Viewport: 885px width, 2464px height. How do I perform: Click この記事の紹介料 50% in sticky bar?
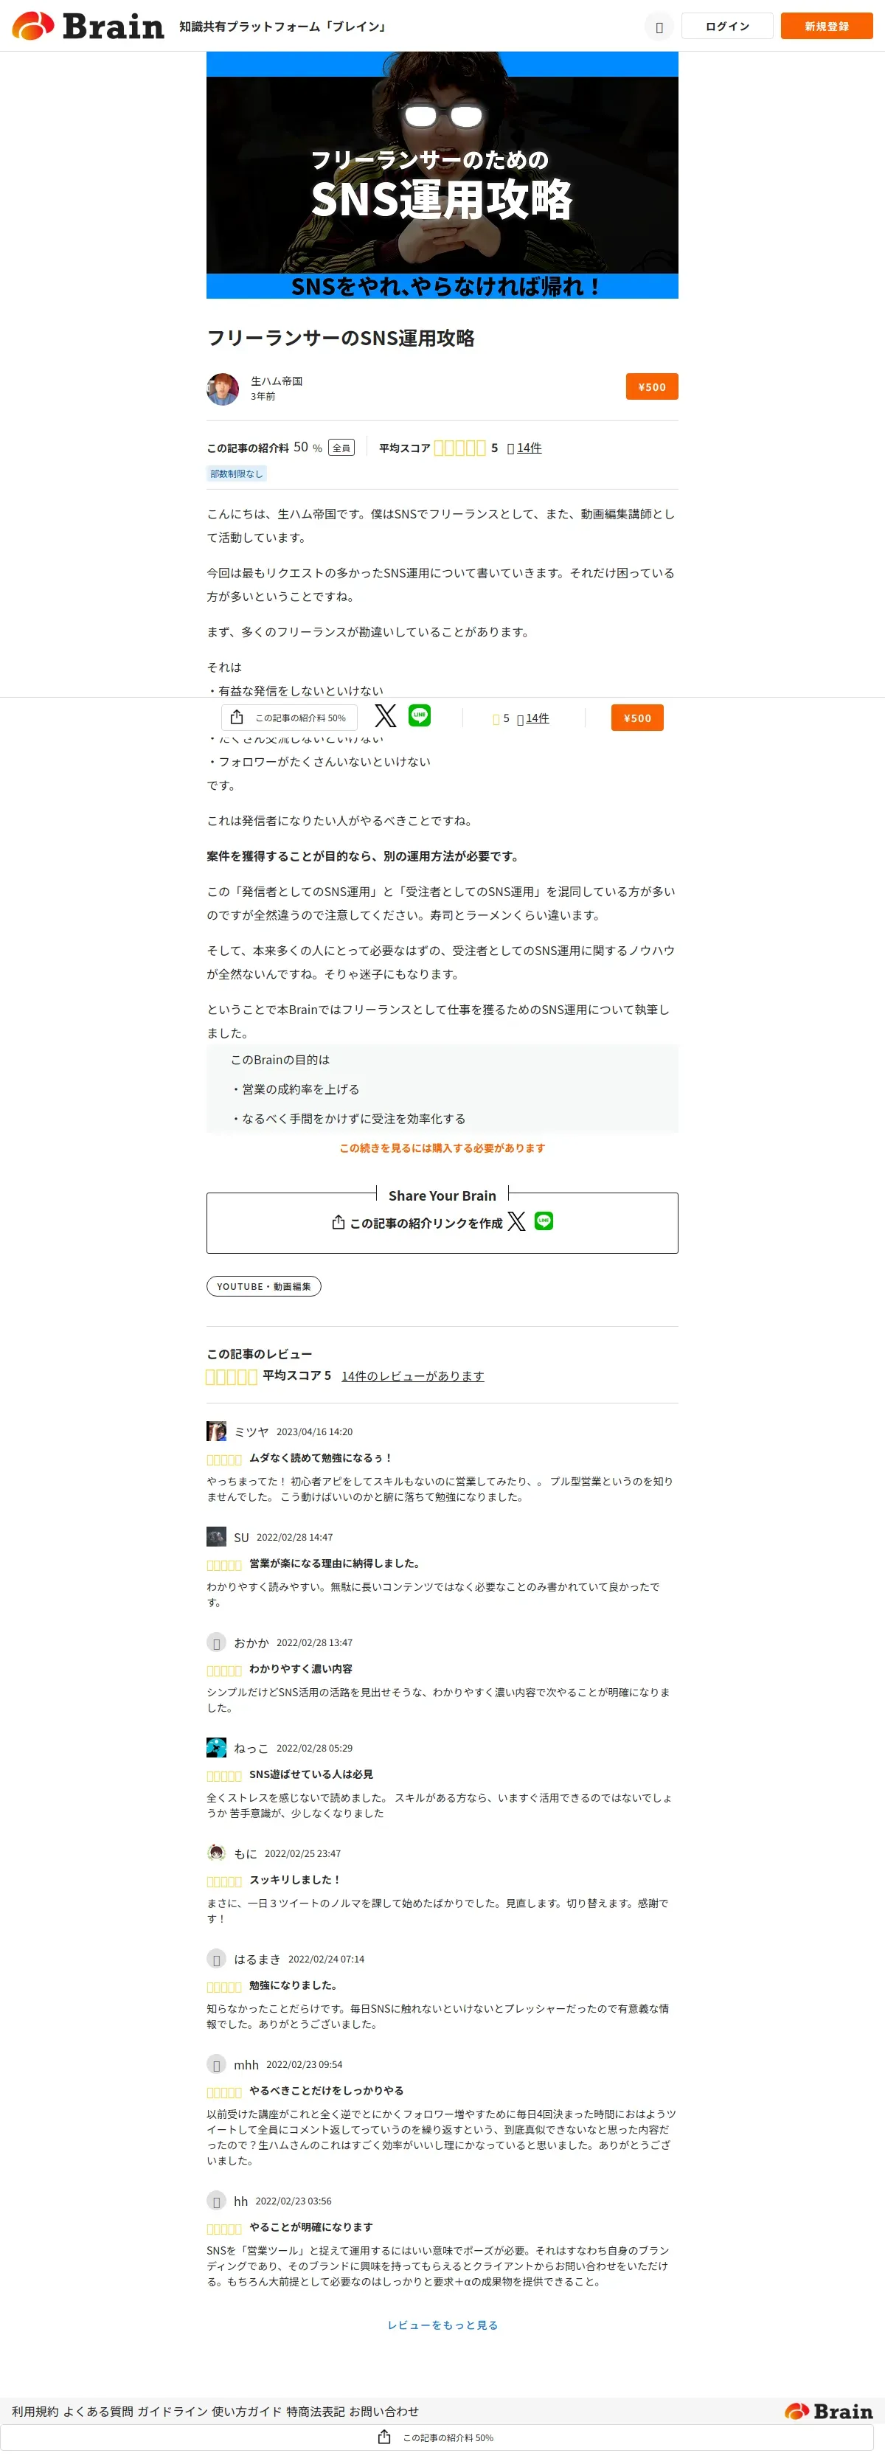click(289, 718)
